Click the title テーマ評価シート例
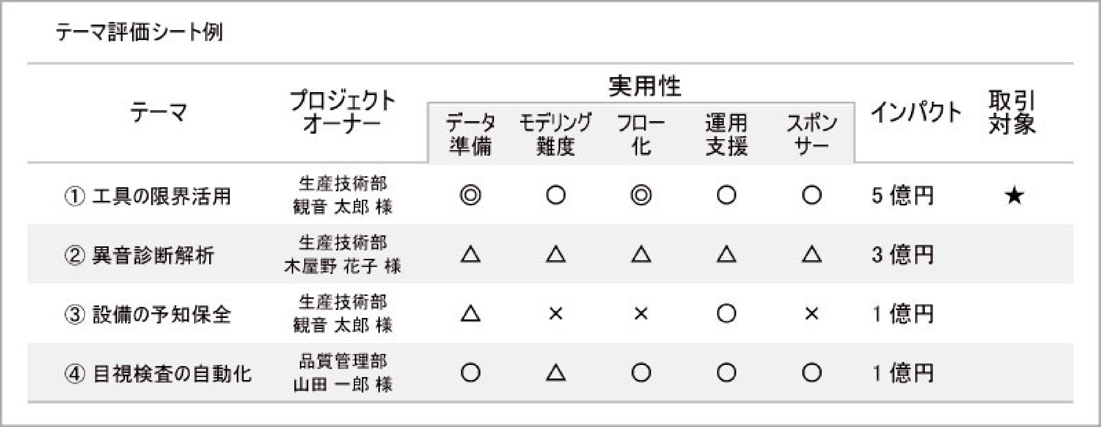Screen dimensions: 1101x427 click(x=139, y=32)
